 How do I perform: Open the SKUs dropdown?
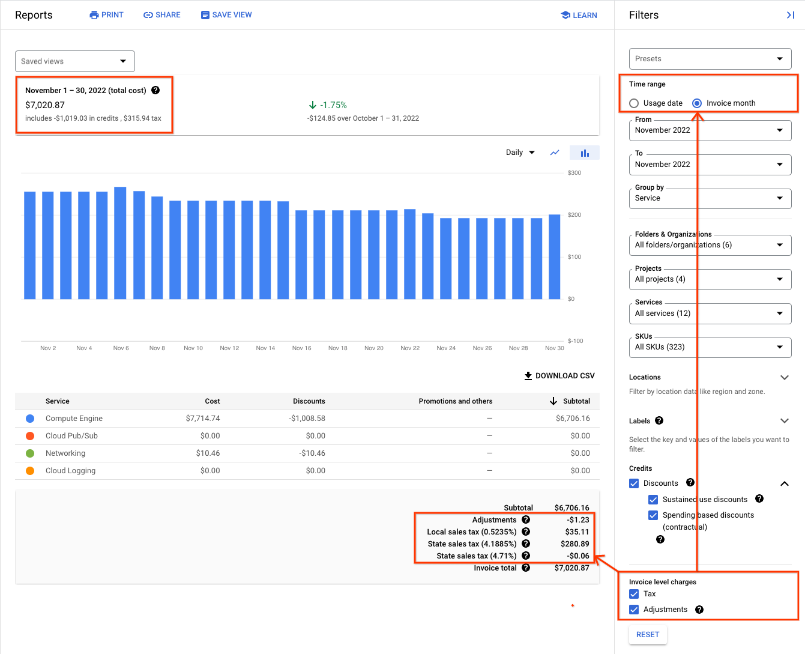click(x=710, y=347)
